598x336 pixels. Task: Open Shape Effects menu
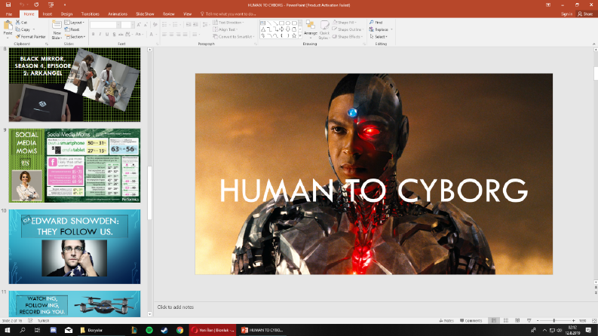coord(348,37)
